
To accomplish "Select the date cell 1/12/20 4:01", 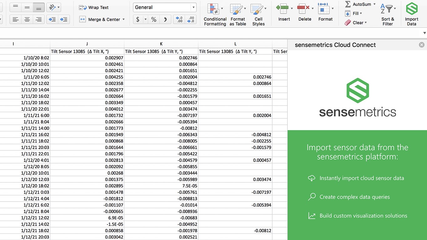I will 25,160.
